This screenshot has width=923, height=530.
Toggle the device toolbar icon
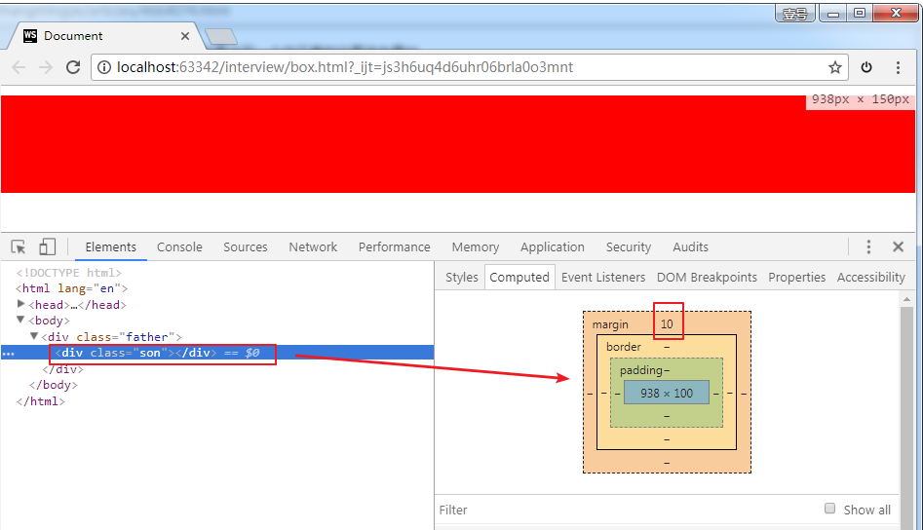pyautogui.click(x=48, y=247)
